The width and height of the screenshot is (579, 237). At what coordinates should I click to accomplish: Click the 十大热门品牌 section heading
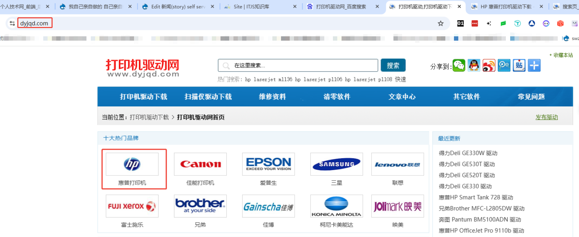point(121,138)
